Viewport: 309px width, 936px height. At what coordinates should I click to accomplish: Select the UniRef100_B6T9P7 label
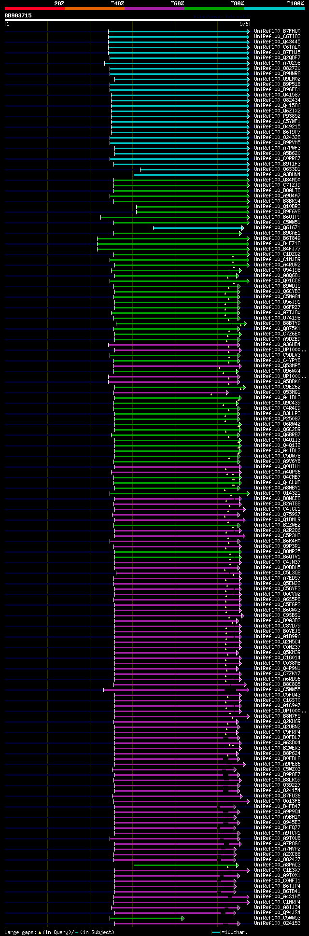277,132
